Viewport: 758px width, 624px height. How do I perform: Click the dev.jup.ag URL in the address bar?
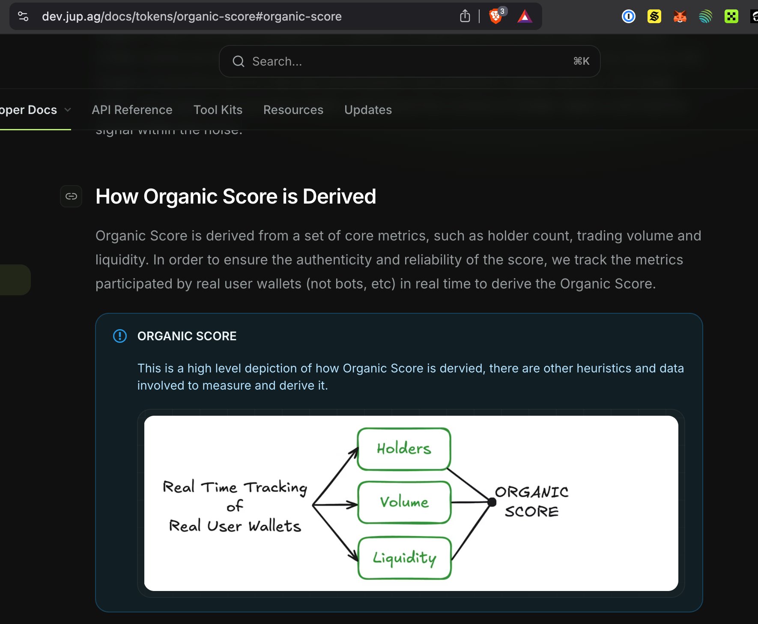[x=192, y=17]
